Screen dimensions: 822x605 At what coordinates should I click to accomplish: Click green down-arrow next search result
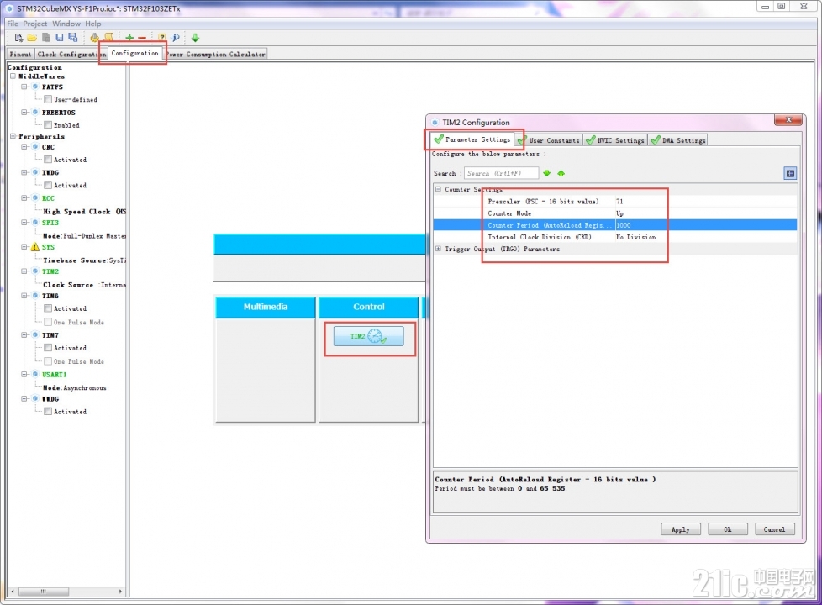click(547, 173)
